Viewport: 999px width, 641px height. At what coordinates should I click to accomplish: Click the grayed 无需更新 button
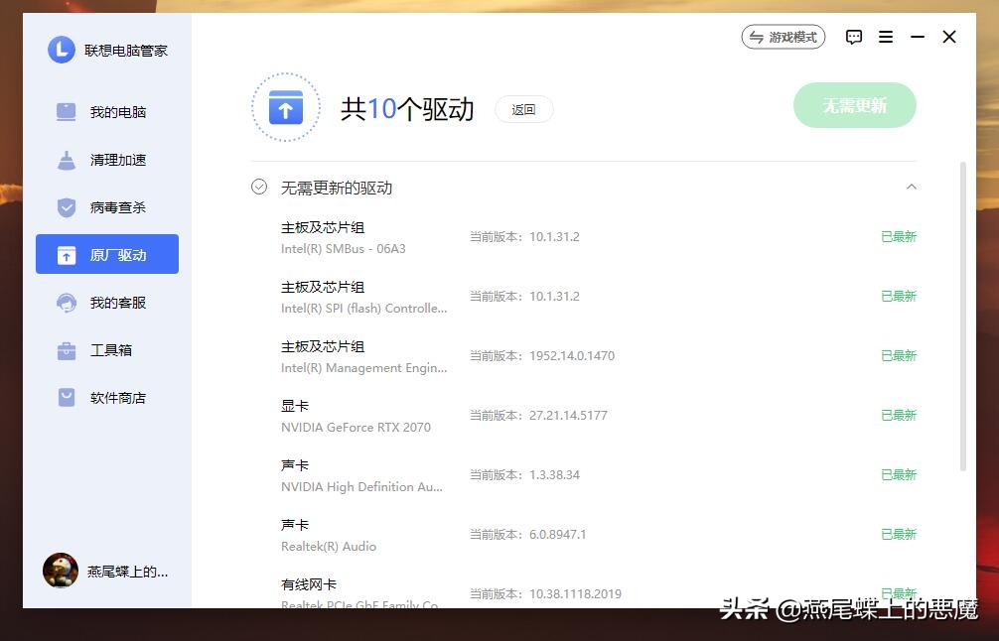point(854,105)
